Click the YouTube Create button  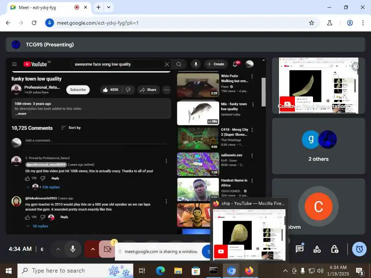[x=216, y=64]
